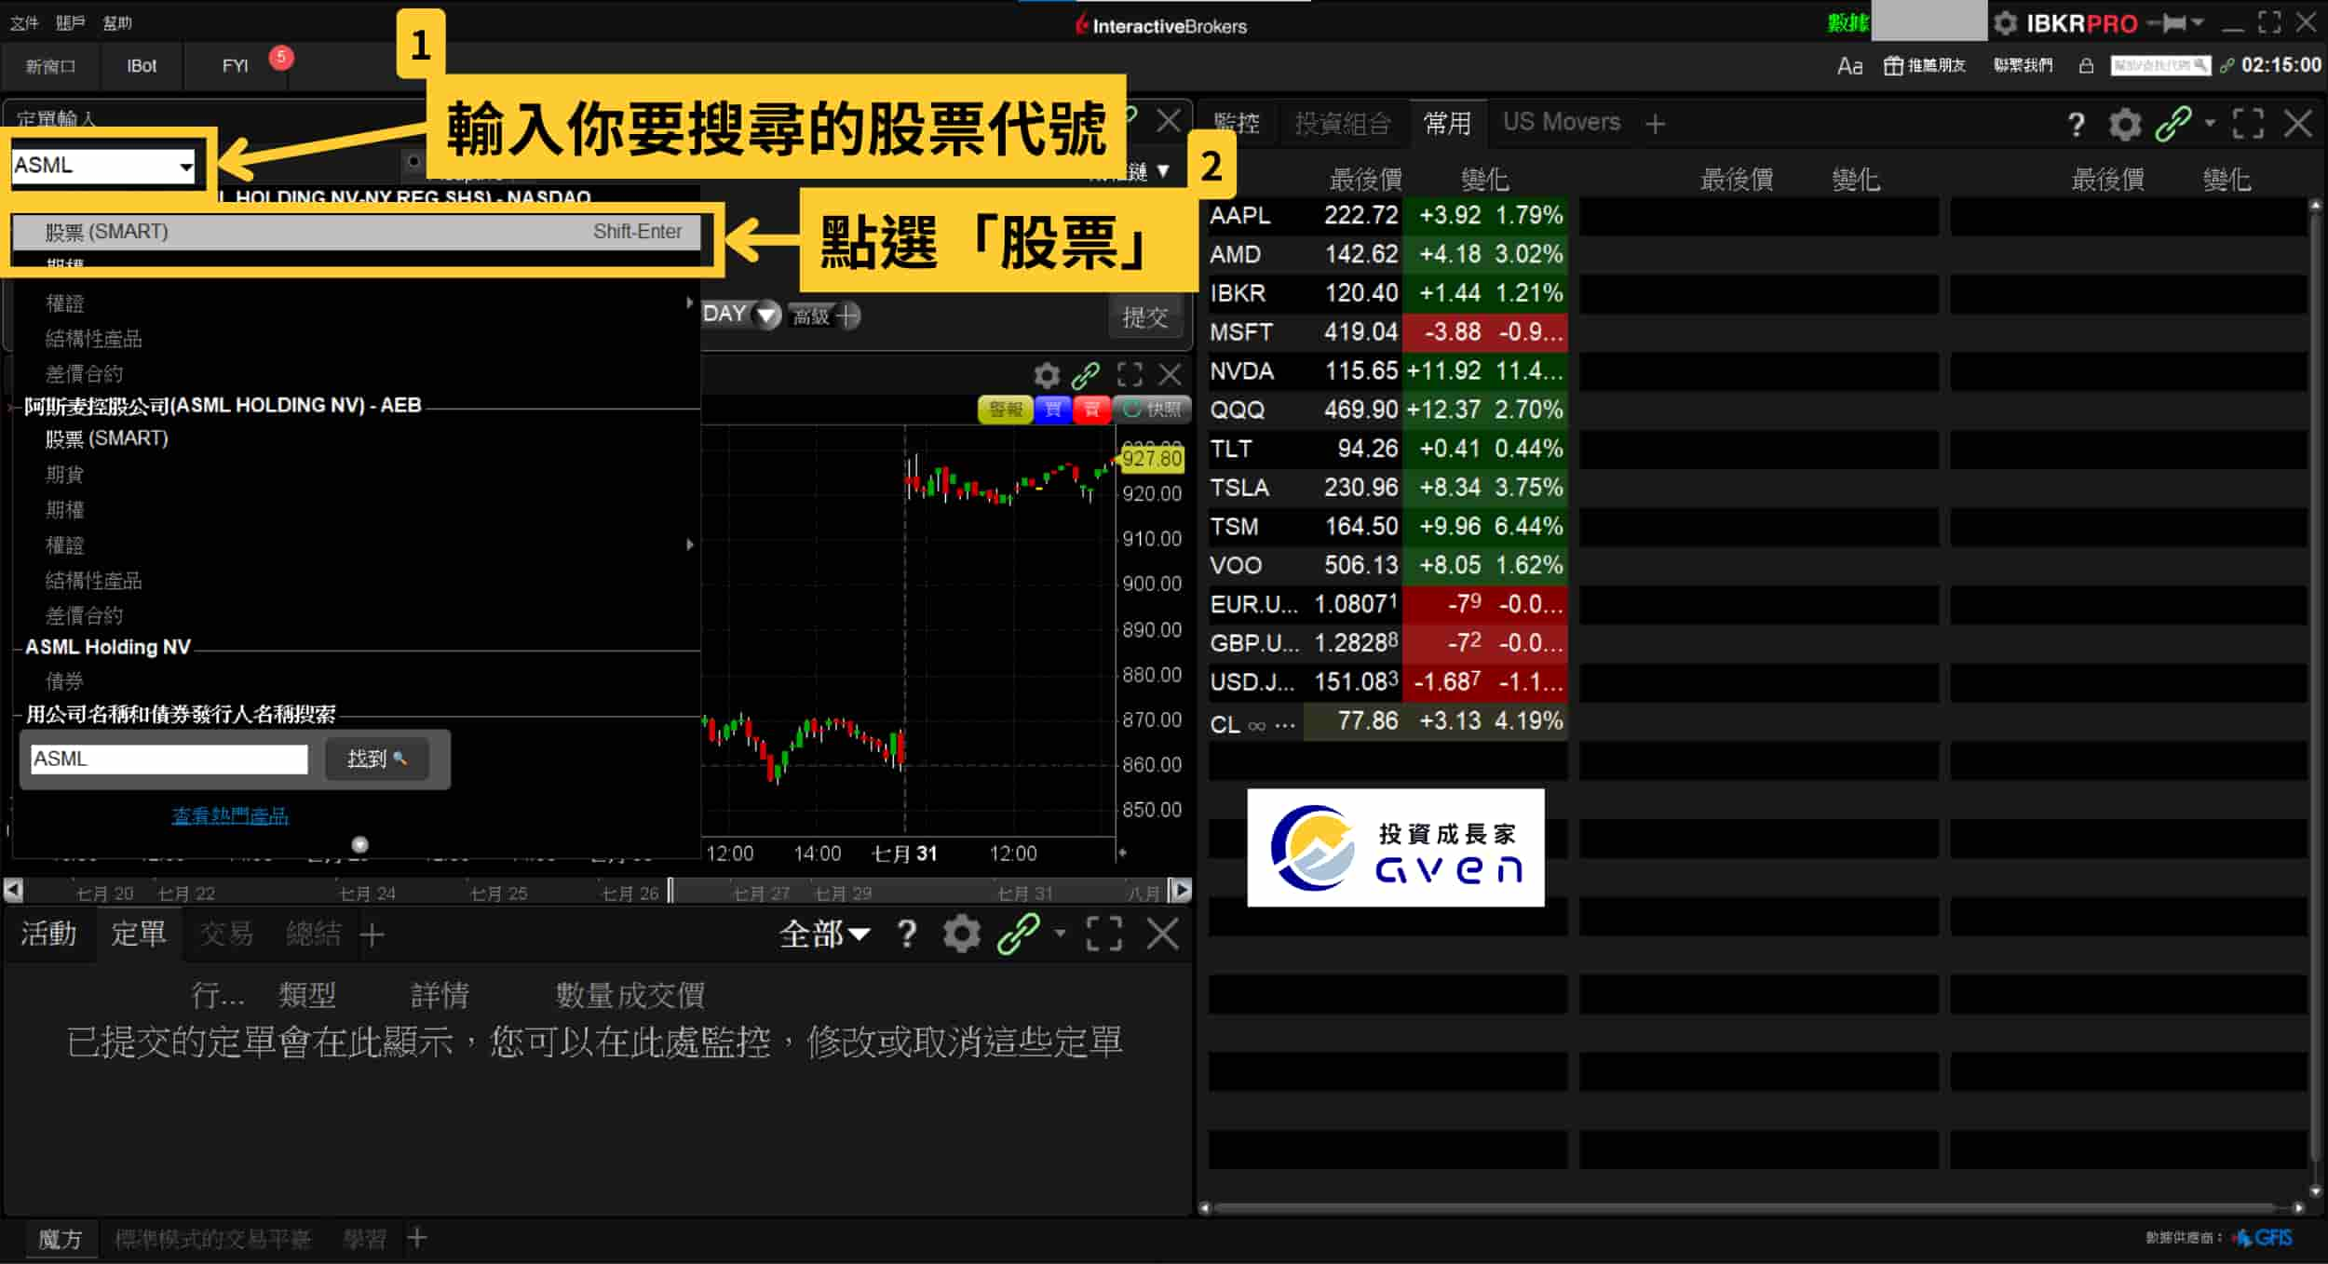Open the DAY time-in-force dropdown
The image size is (2328, 1264).
coord(766,316)
